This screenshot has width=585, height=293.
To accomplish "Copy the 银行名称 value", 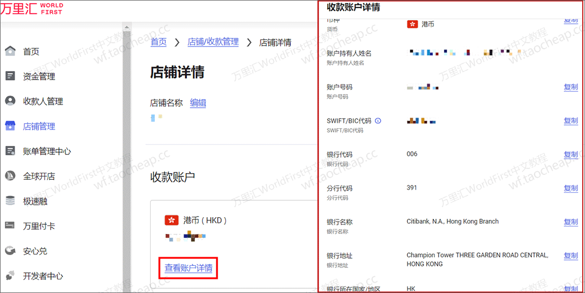I will (x=570, y=222).
